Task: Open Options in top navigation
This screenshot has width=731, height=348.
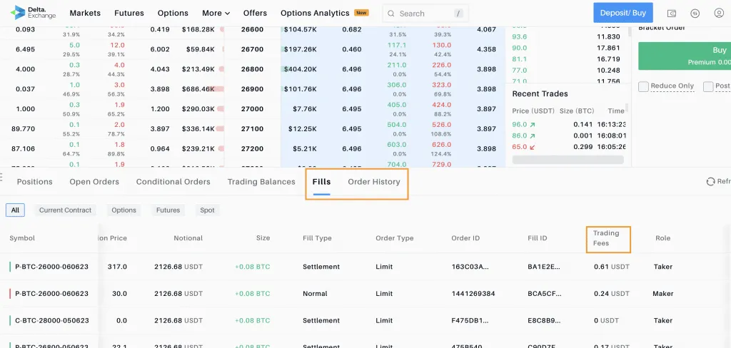Action: click(173, 13)
